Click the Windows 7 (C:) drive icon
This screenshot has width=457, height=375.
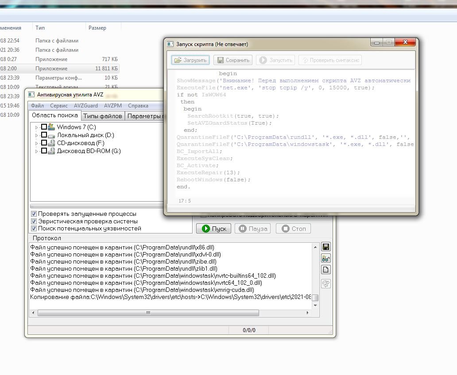pyautogui.click(x=51, y=127)
